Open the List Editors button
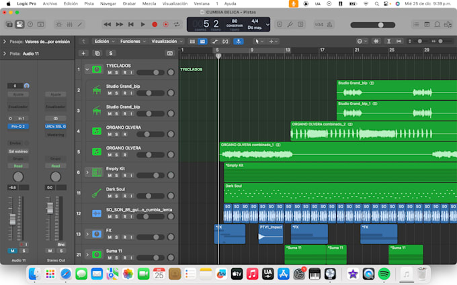The image size is (457, 285). click(416, 24)
